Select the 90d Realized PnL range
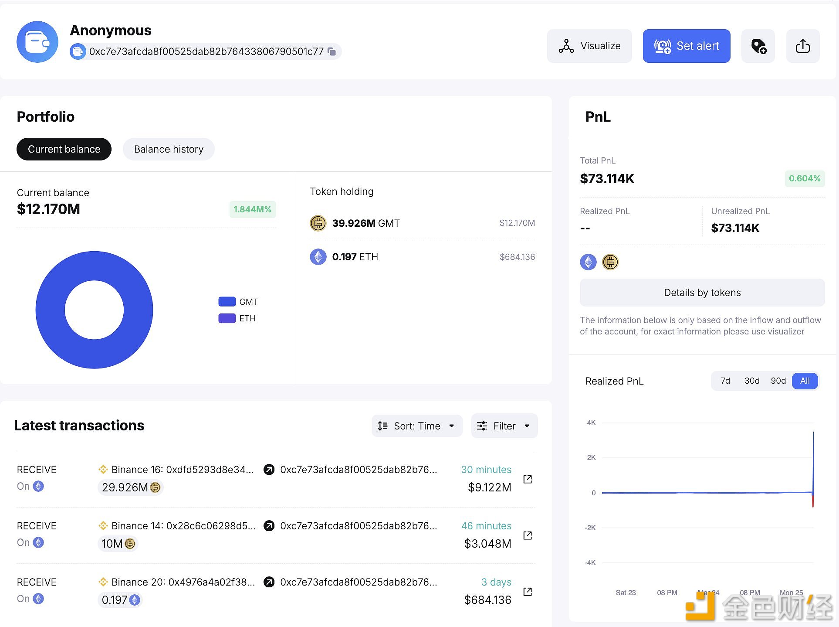 pyautogui.click(x=778, y=381)
